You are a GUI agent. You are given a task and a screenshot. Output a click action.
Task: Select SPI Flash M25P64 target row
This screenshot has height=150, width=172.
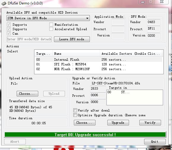98,64
